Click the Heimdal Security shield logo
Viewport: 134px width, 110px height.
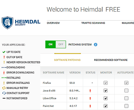tap(7, 23)
